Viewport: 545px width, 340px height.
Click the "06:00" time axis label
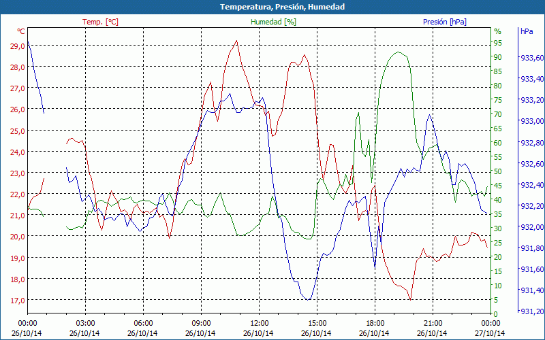(x=143, y=323)
